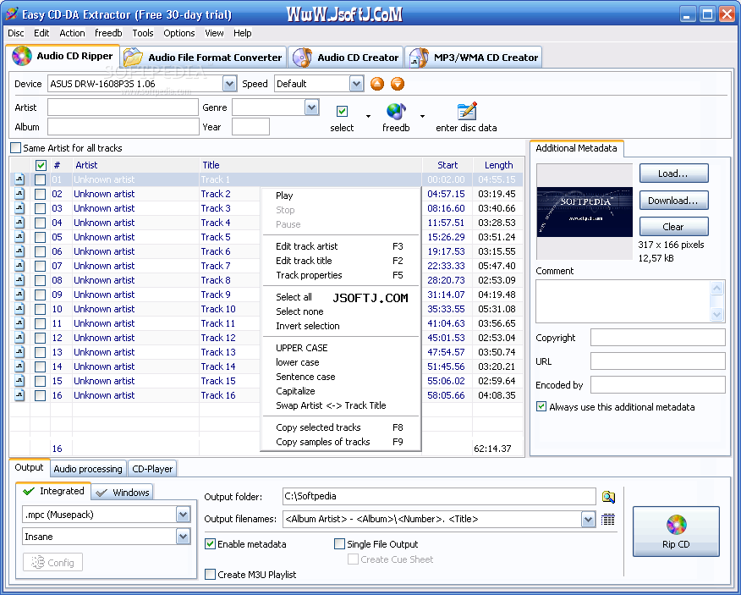Click the Download... cover button
The image size is (741, 595).
[673, 200]
